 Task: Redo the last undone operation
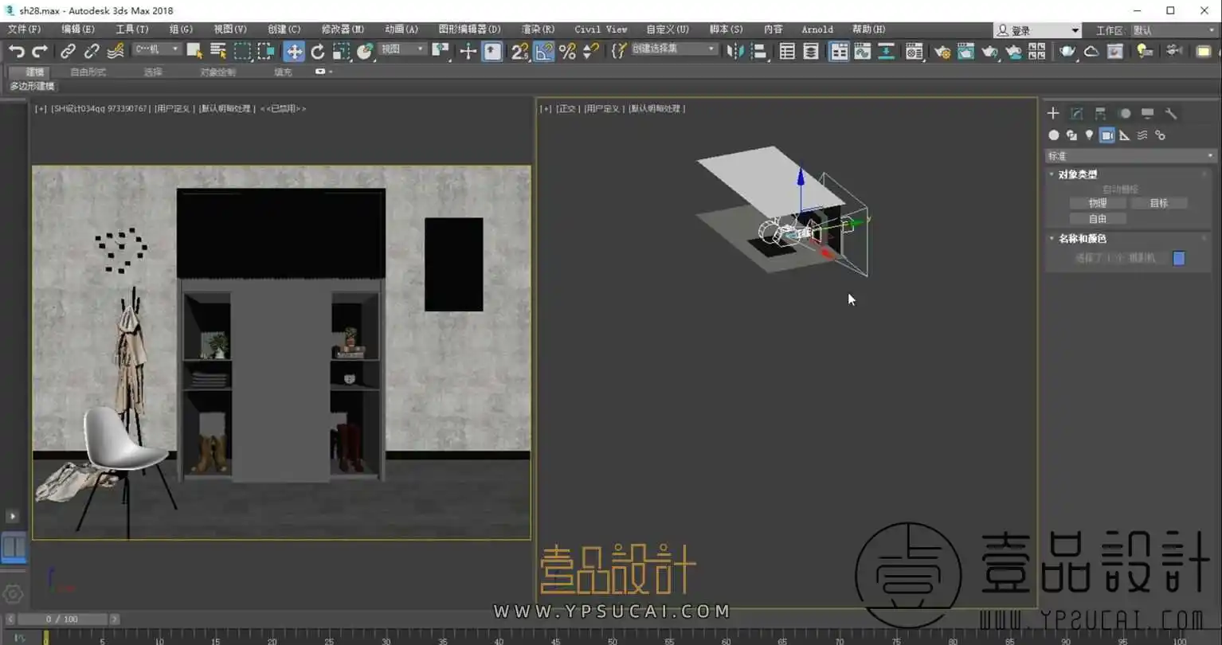(40, 51)
